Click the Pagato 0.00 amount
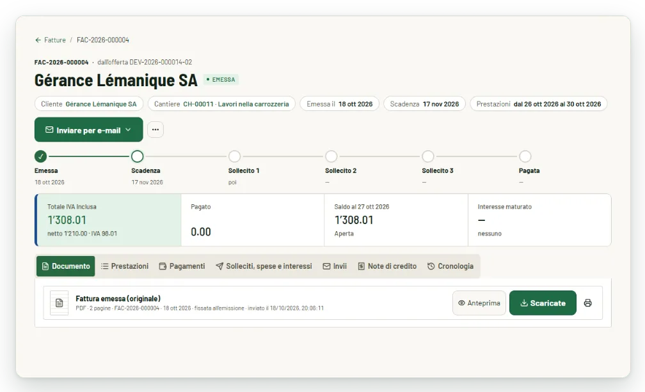 (x=201, y=232)
